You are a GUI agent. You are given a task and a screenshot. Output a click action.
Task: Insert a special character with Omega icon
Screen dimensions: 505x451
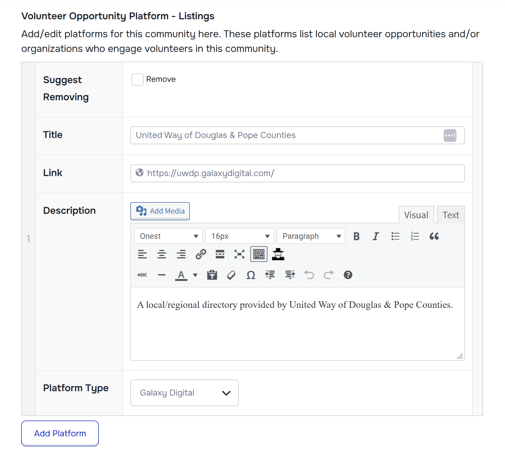tap(251, 275)
